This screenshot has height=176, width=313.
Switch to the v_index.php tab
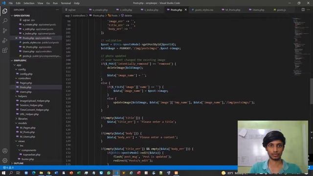pos(152,10)
